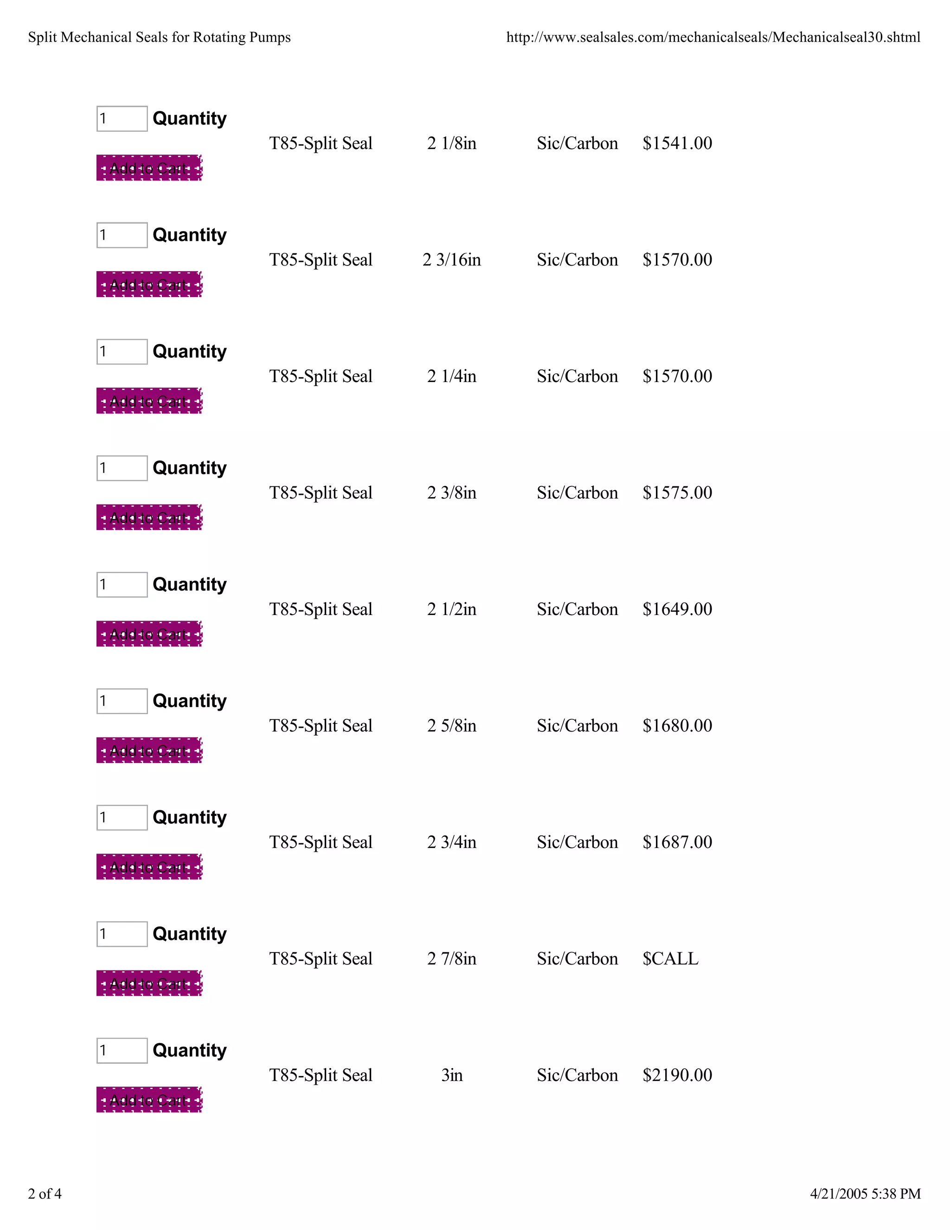This screenshot has width=950, height=1230.
Task: Focus quantity field for 2 1/8in seal
Action: [x=122, y=119]
